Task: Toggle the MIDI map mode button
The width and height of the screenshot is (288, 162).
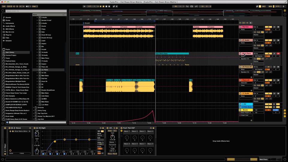Action: pos(270,6)
